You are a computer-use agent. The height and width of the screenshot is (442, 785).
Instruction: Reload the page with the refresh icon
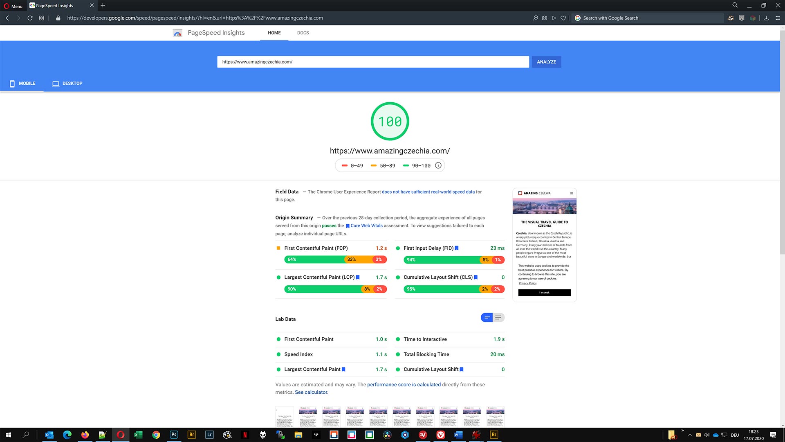(30, 18)
